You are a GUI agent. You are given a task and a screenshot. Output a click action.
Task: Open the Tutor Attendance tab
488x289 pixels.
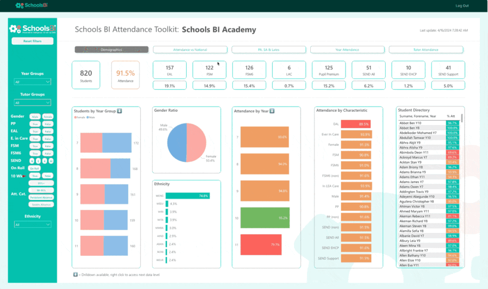426,49
